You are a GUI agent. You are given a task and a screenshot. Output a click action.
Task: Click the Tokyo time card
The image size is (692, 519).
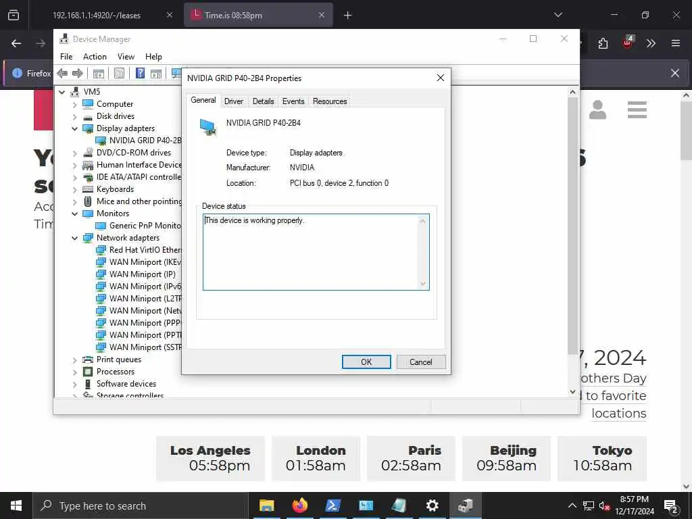(x=602, y=458)
